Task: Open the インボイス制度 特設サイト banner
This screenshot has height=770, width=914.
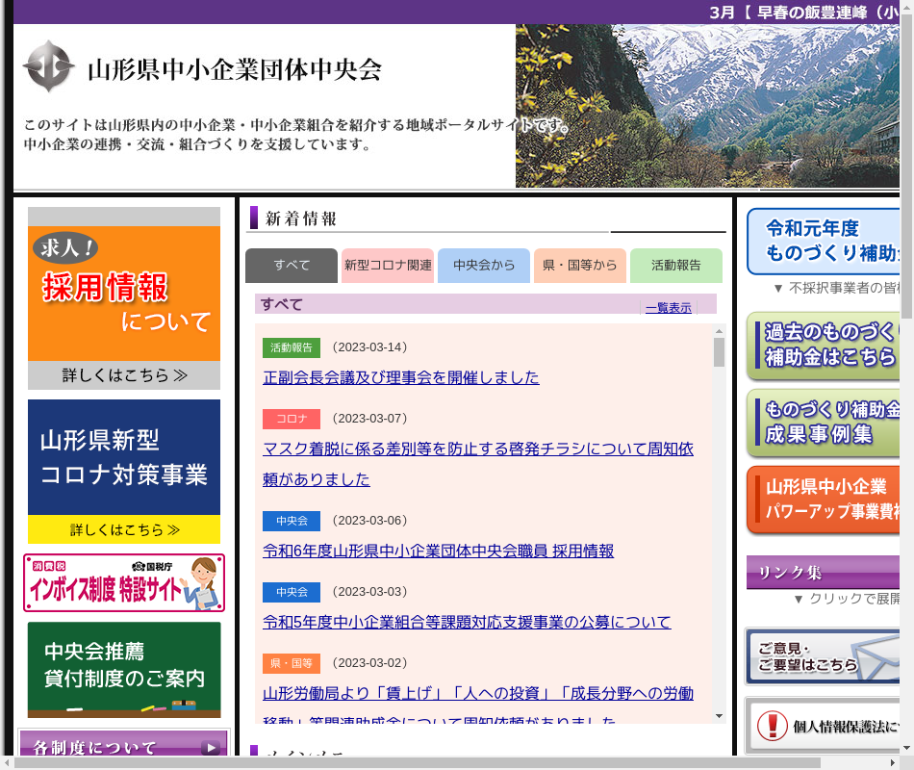Action: point(123,582)
